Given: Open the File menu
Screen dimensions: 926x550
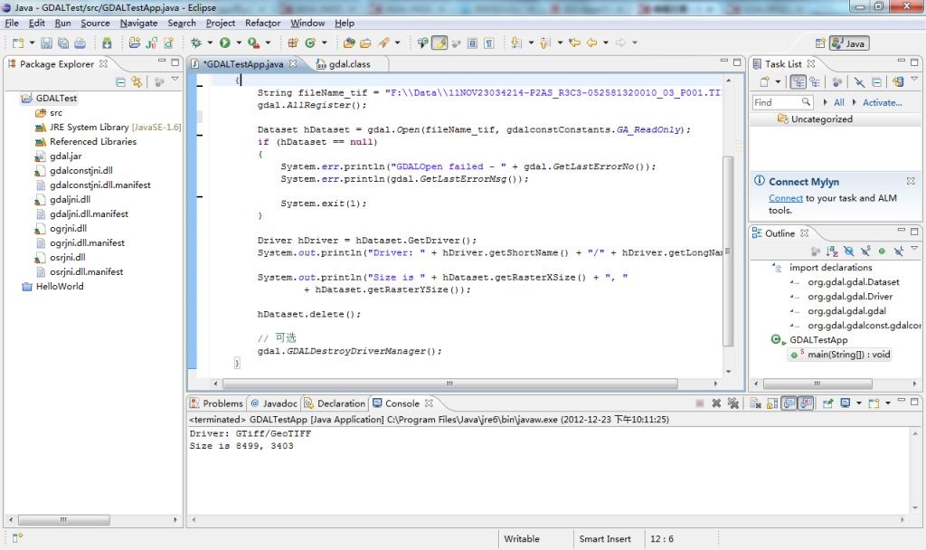Looking at the screenshot, I should tap(12, 23).
